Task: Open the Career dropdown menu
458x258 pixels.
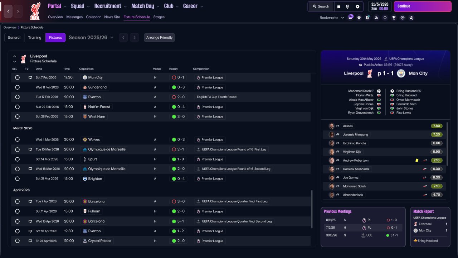Action: tap(193, 6)
